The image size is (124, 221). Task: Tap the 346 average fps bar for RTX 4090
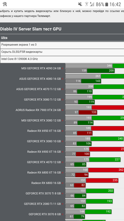(x=89, y=65)
